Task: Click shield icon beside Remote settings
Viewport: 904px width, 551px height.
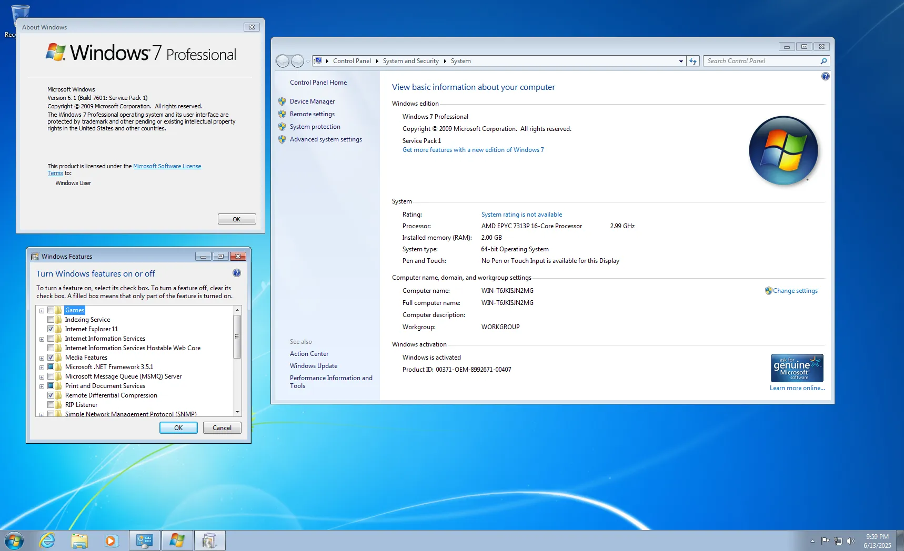Action: pos(282,114)
